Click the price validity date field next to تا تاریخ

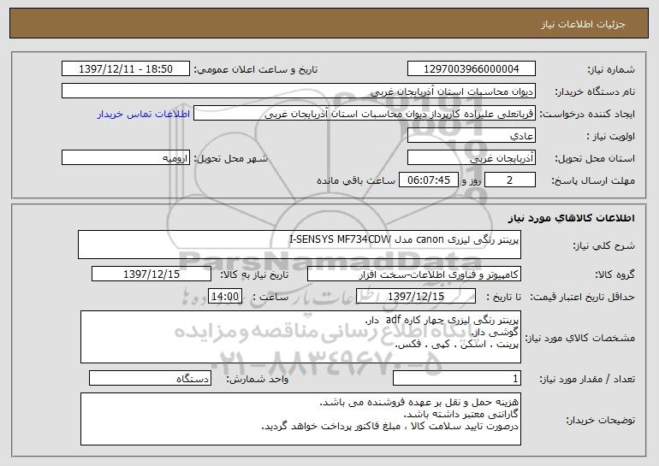[416, 297]
